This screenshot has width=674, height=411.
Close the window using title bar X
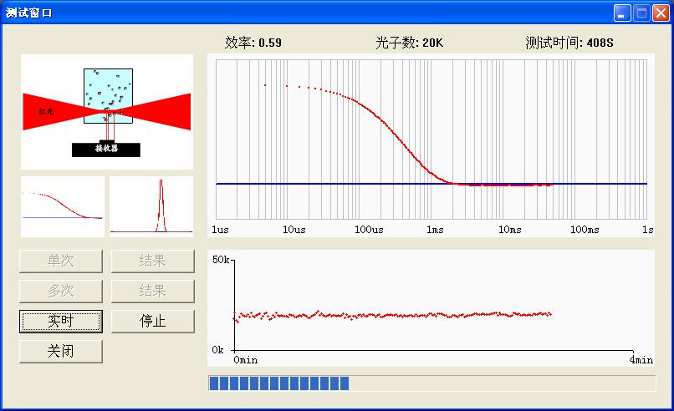(x=659, y=13)
